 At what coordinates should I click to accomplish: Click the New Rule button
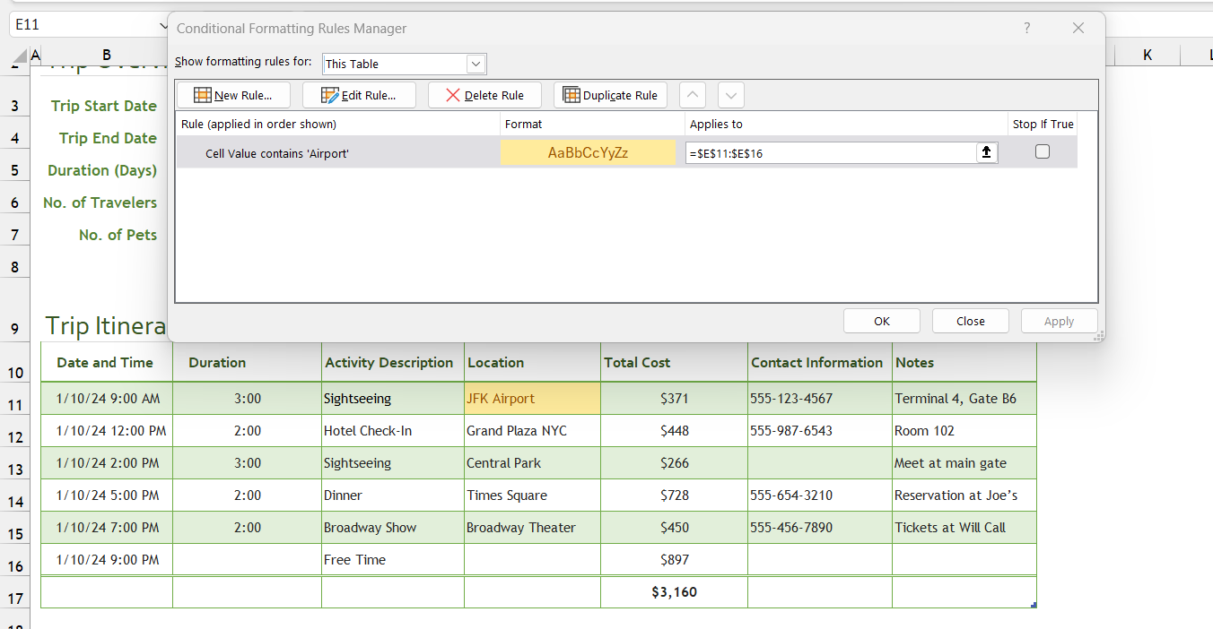233,95
